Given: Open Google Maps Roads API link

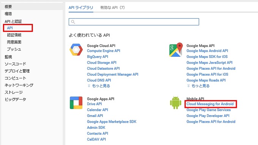Looking at the screenshot, I should point(206,80).
